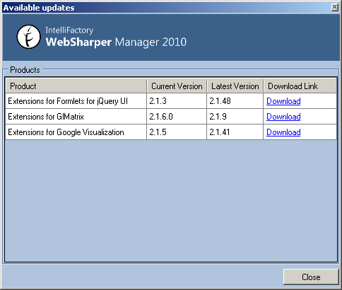Image resolution: width=342 pixels, height=290 pixels.
Task: Sort by the Current Version column header
Action: pyautogui.click(x=177, y=86)
